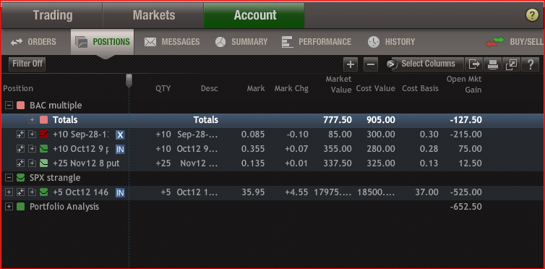
Task: Expand the BAC Totals row
Action: 32,120
